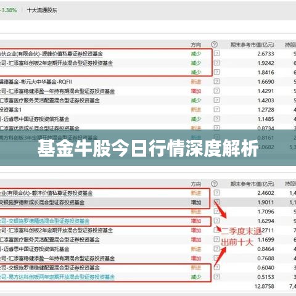
Task: Open 投资基金1 holder entry
Action: click(10, 110)
